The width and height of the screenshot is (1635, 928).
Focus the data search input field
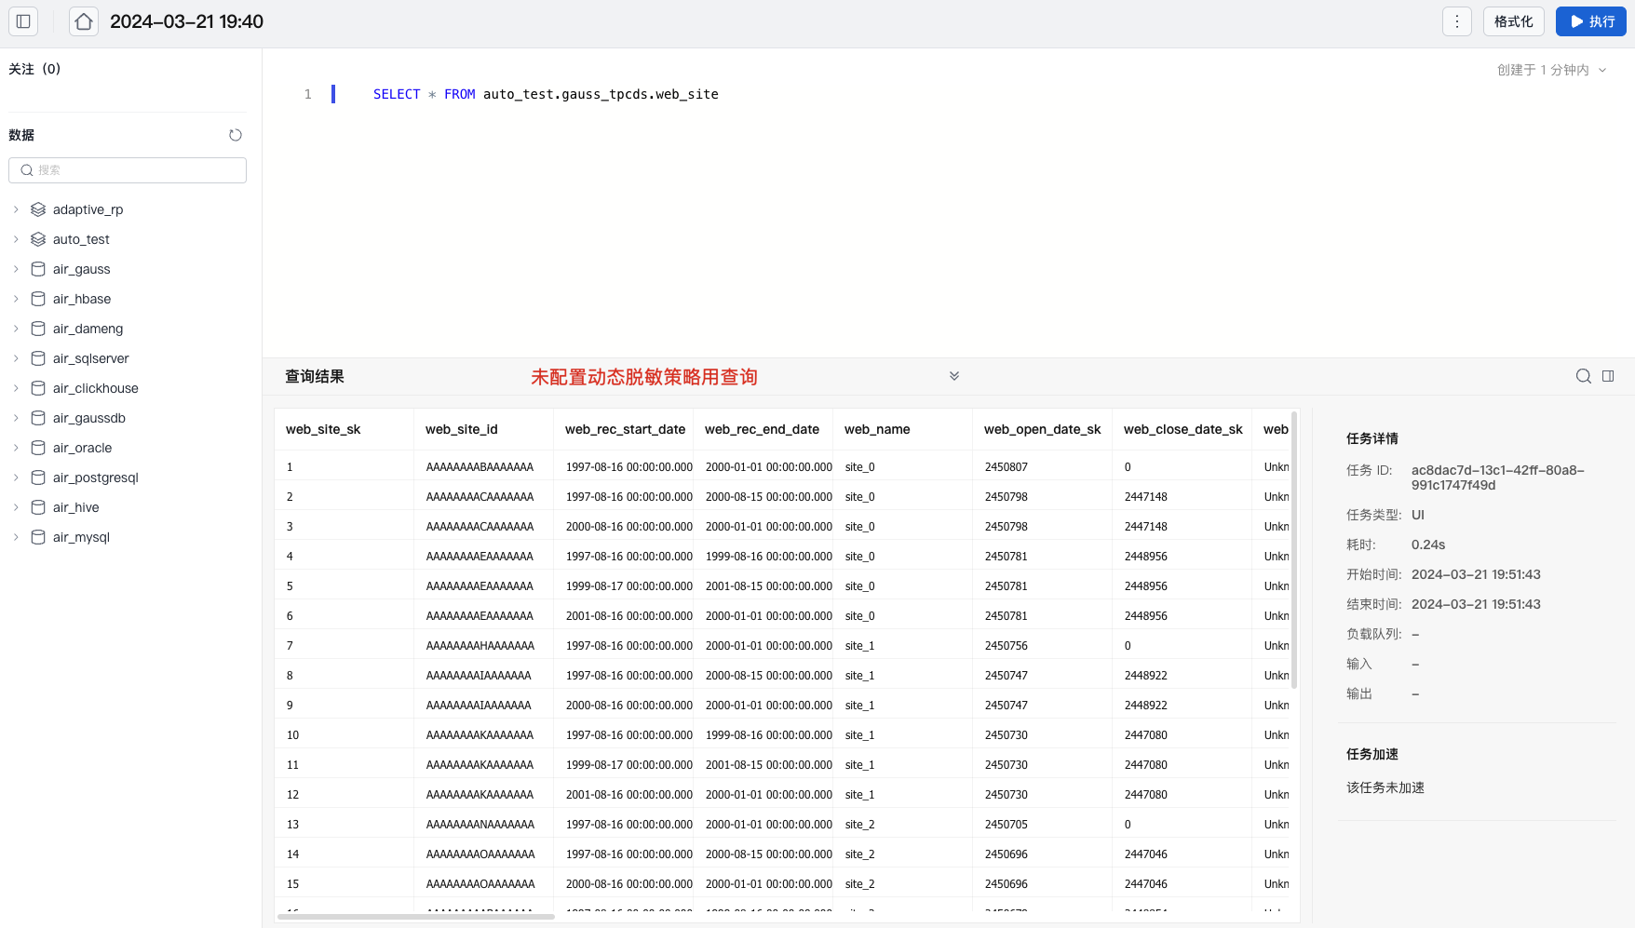[x=128, y=170]
